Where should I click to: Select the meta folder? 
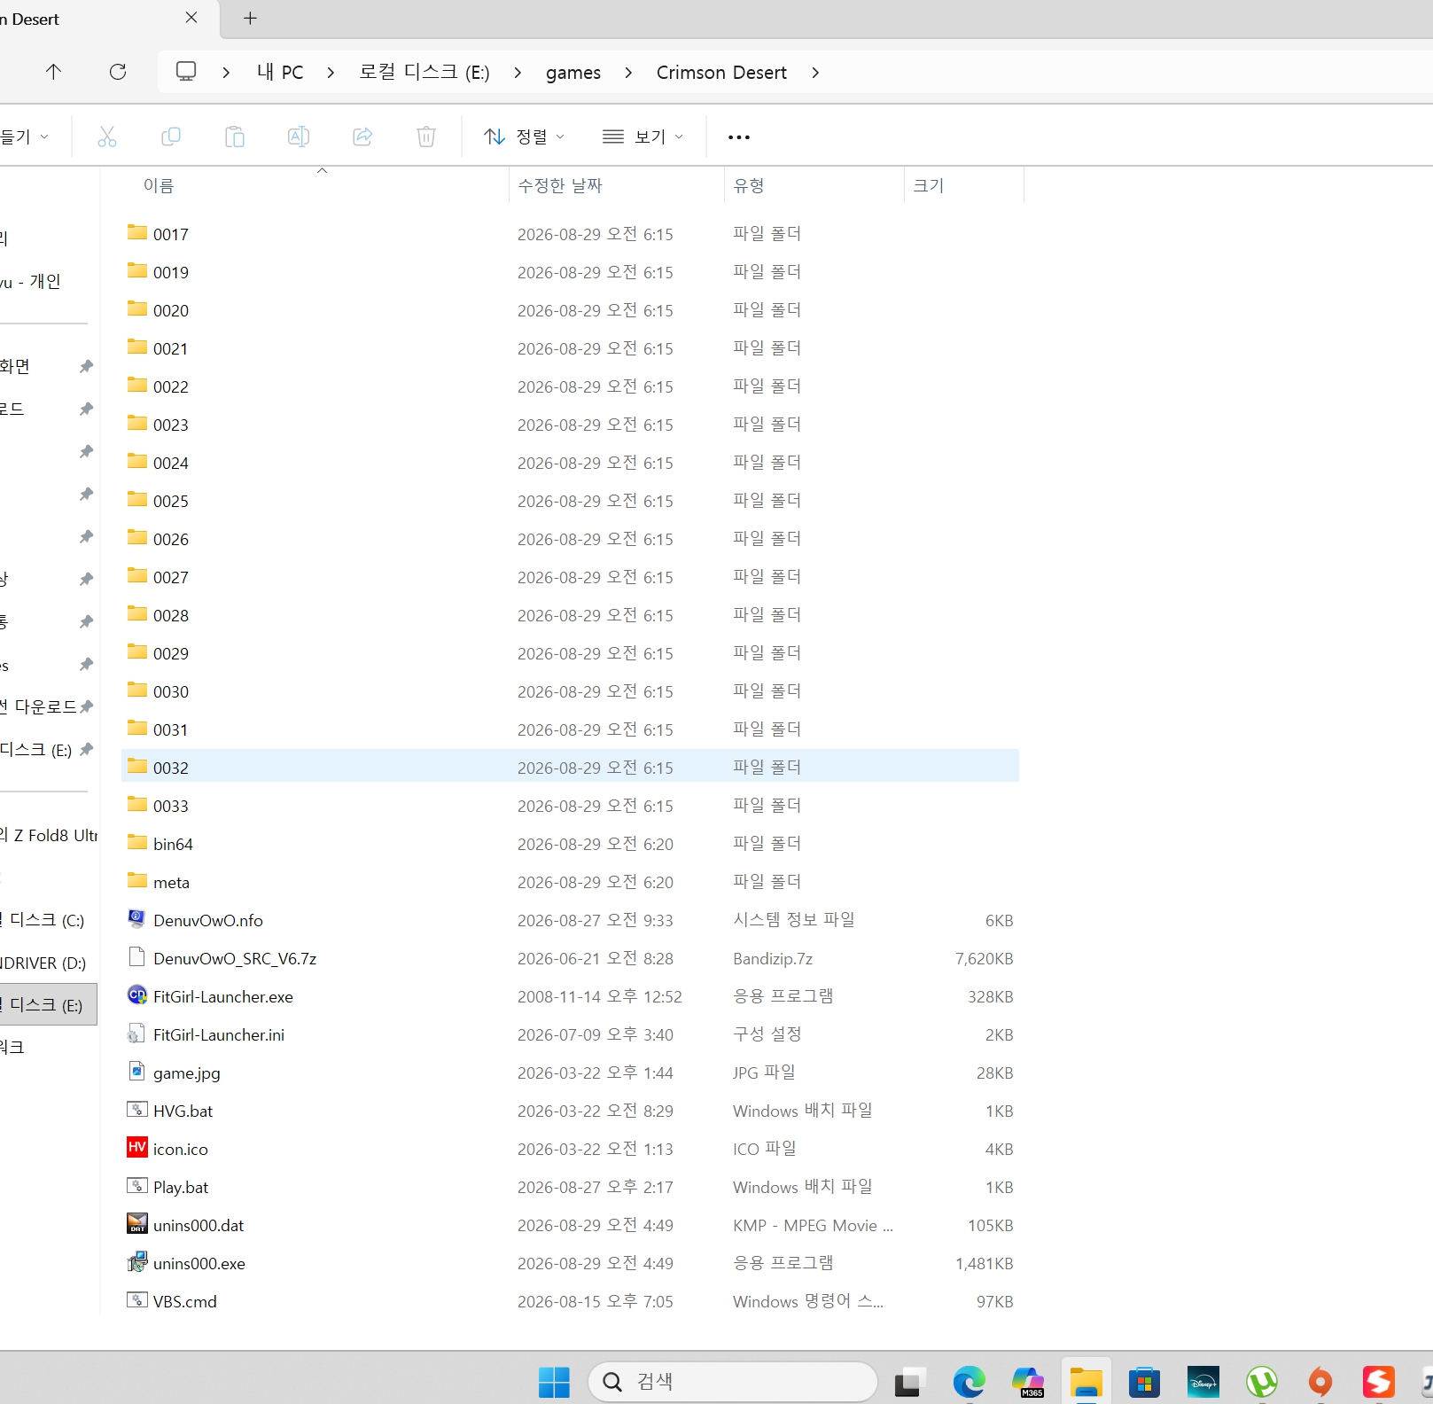(171, 882)
